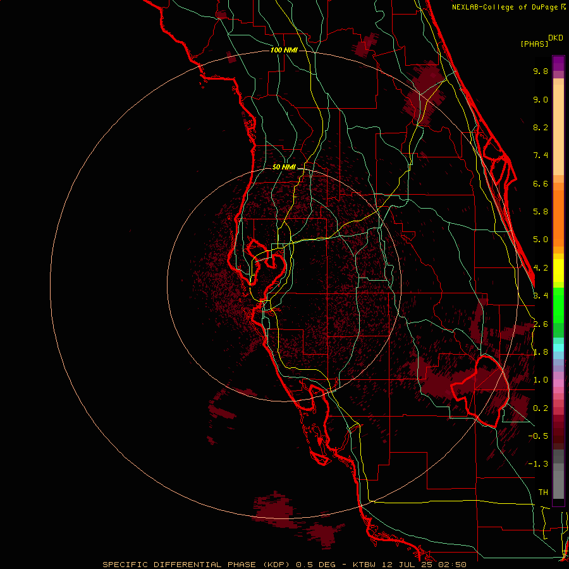Click the 50 NMI range ring label
This screenshot has width=569, height=569.
tap(284, 167)
